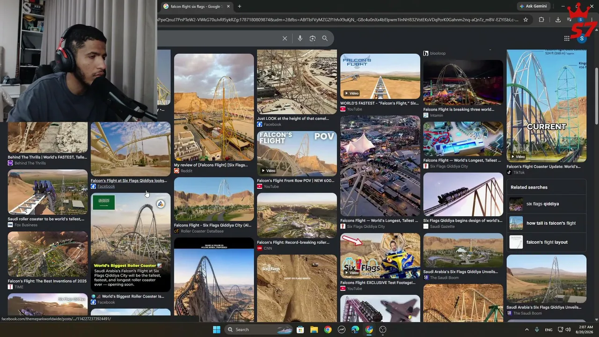
Task: Select the 'six flags qiddiya' related search
Action: pyautogui.click(x=547, y=204)
